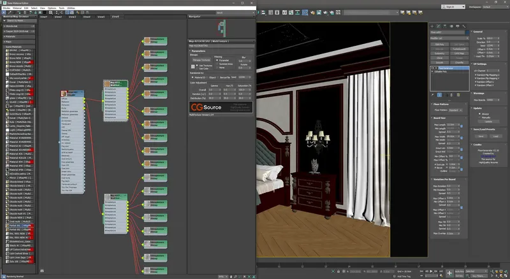Select Pyramidal filtering radio button
This screenshot has width=510, height=279.
[217, 61]
